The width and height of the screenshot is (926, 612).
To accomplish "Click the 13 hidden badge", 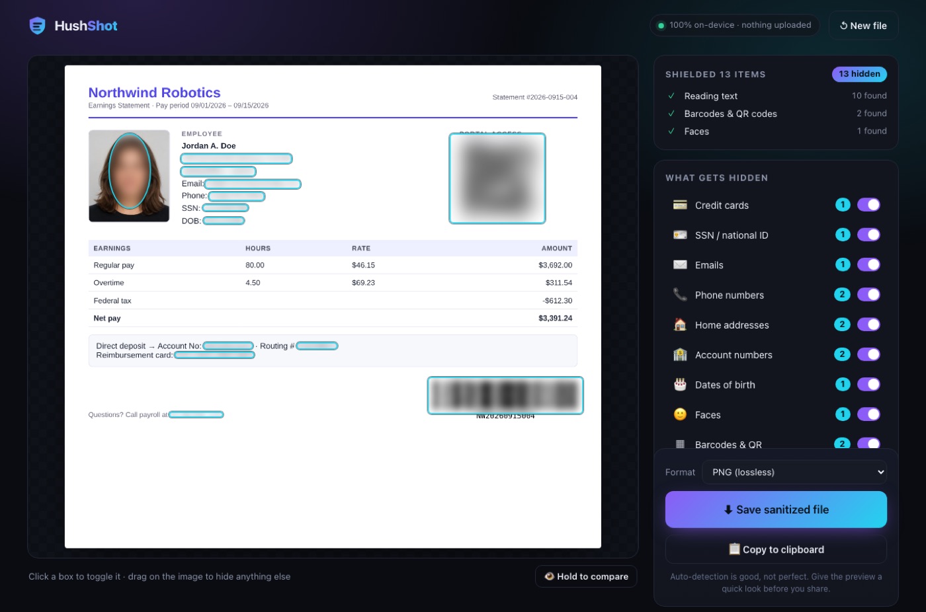I will [859, 74].
